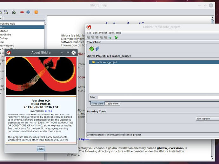
Task: Select the 'Started' row in help tree
Action: (x=22, y=31)
